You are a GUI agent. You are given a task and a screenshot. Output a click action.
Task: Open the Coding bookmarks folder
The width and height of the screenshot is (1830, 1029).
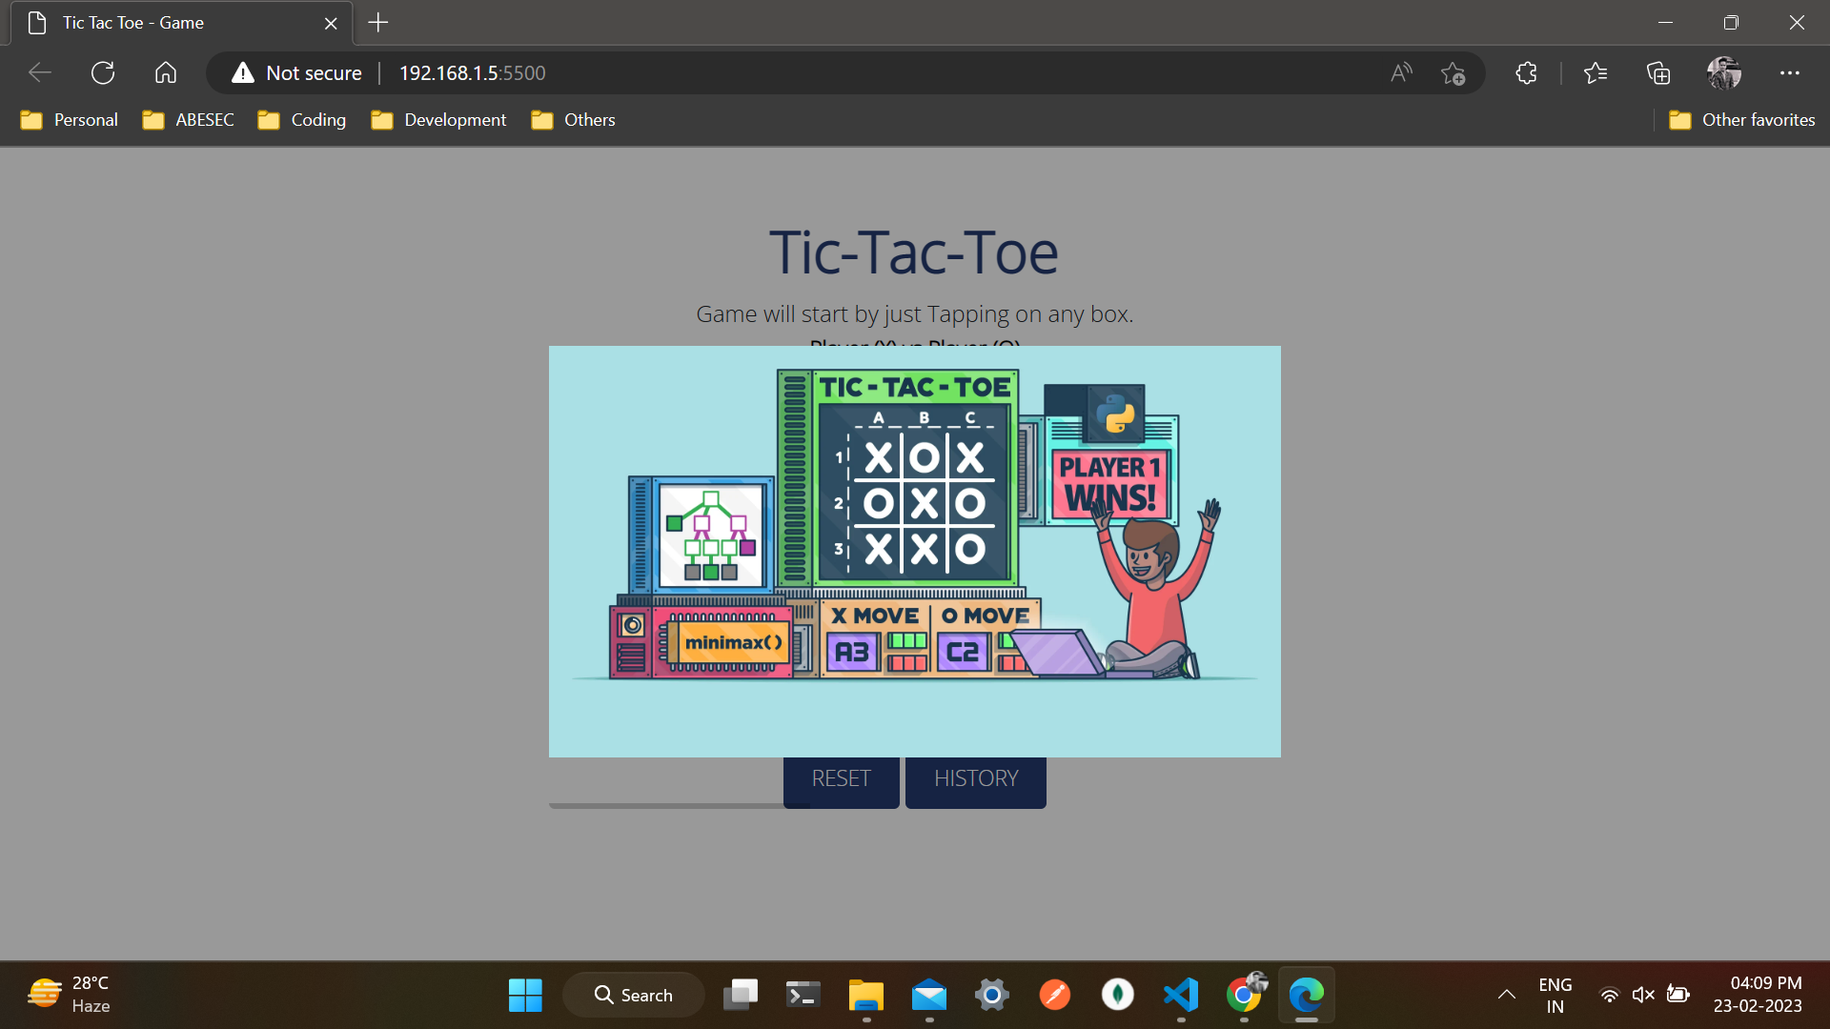(x=302, y=120)
